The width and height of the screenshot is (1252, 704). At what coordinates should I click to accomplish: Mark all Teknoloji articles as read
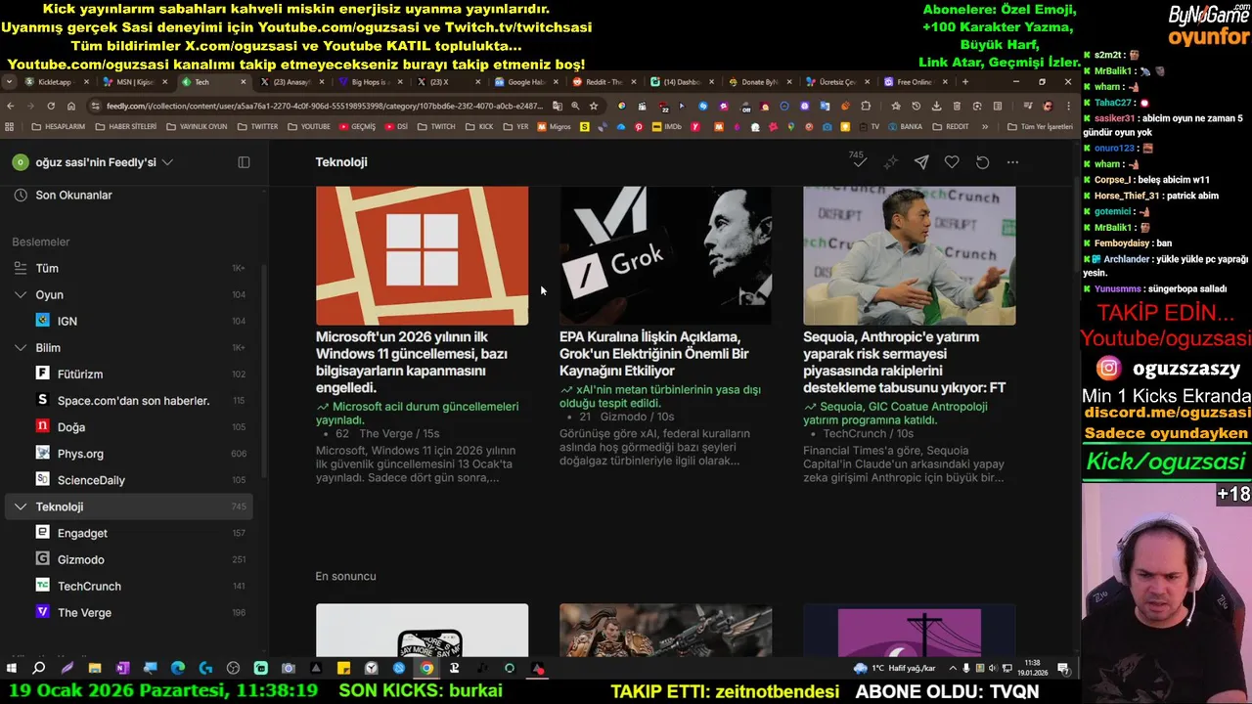859,162
